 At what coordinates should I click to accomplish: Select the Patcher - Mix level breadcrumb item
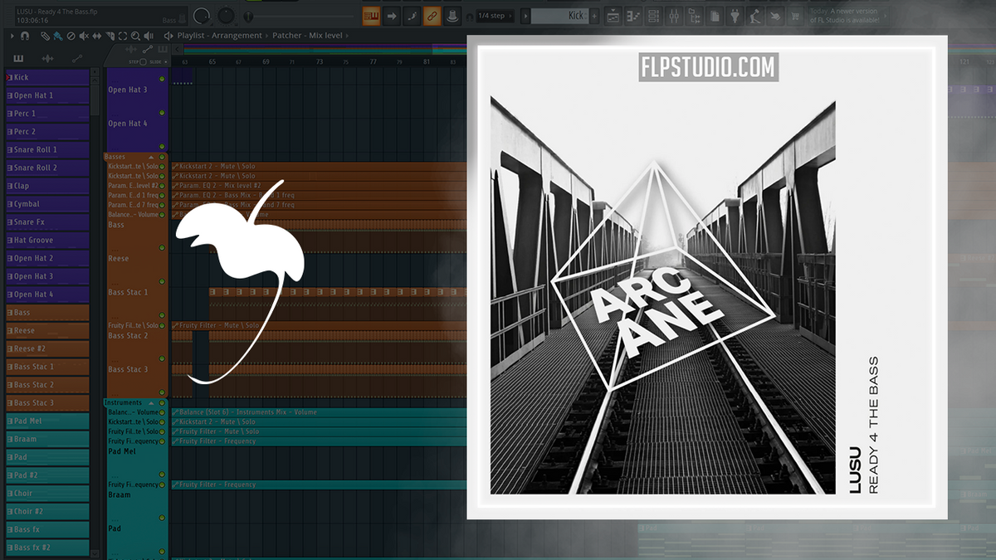309,35
